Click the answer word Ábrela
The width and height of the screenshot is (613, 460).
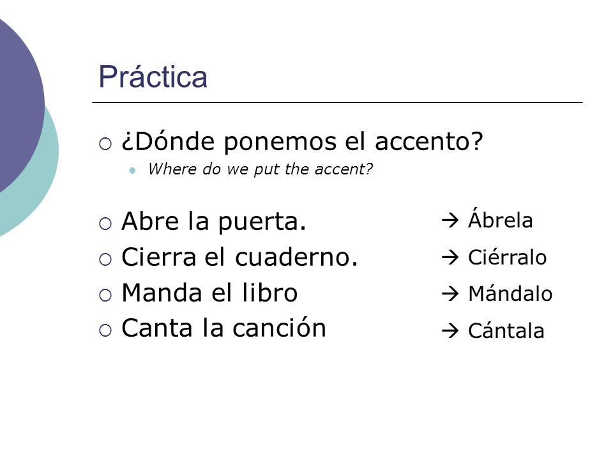point(501,218)
